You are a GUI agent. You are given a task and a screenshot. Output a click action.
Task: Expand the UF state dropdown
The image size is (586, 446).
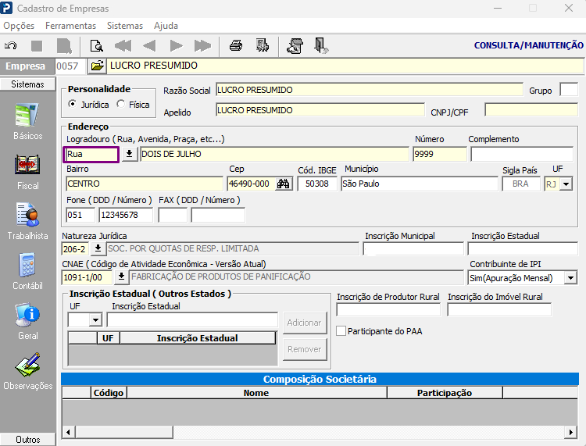[566, 184]
